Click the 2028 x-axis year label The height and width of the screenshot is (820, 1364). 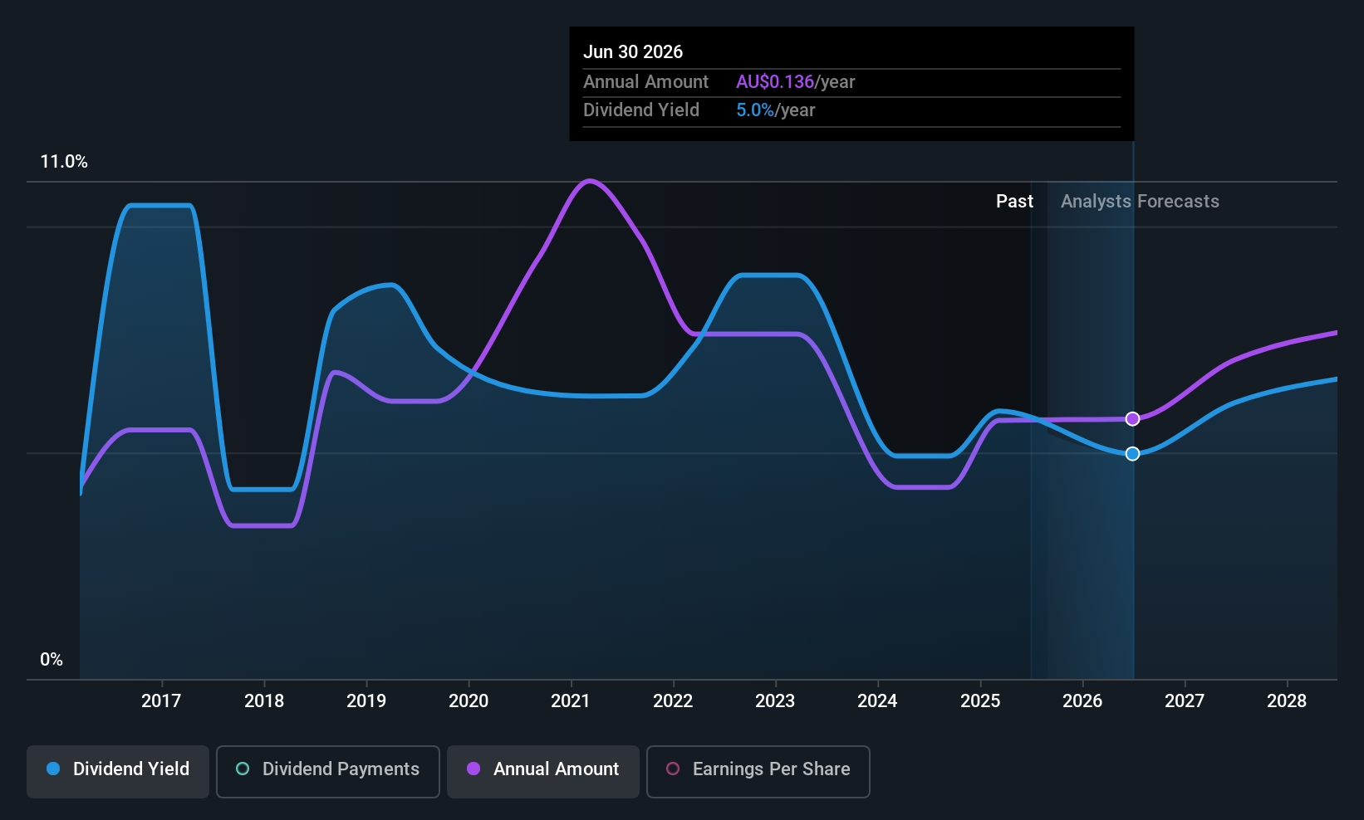pos(1287,701)
